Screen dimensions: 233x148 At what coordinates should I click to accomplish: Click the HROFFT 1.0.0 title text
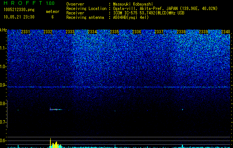coord(29,3)
